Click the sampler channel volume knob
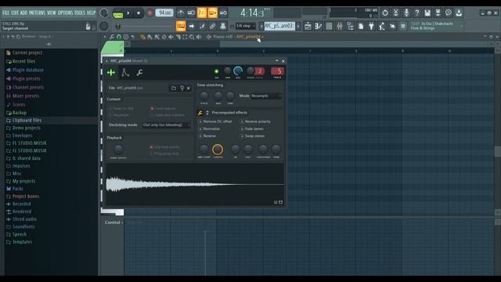 [x=238, y=71]
